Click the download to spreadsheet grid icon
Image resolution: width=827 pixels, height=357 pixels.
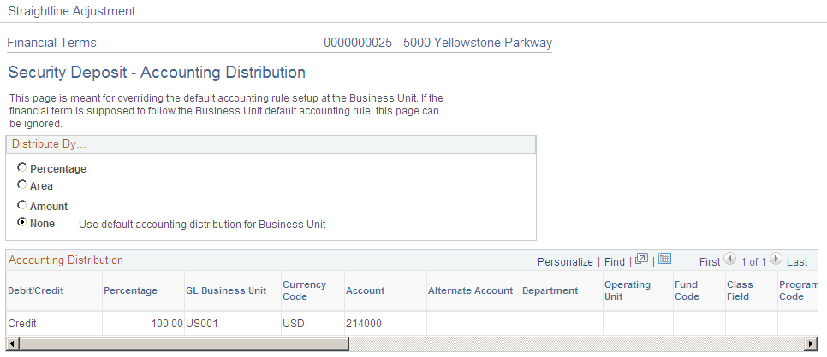664,259
